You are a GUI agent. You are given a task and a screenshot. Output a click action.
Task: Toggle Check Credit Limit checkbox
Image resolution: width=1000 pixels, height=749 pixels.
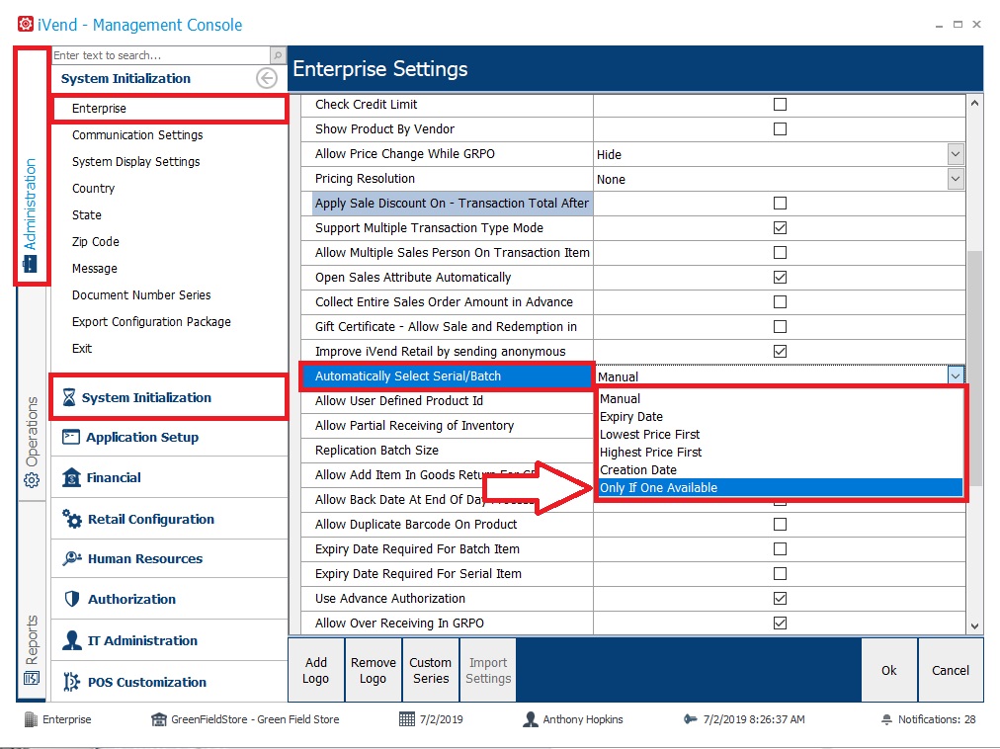click(x=780, y=104)
